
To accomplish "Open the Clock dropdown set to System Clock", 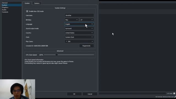I will [79, 37].
